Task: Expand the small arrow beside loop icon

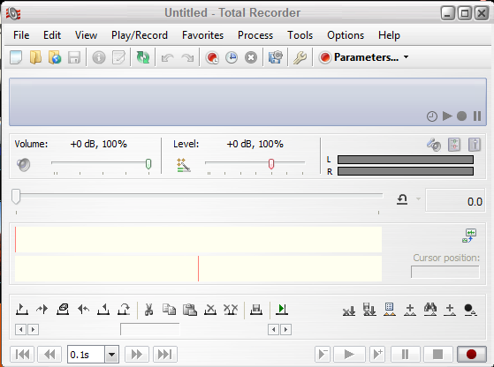Action: click(x=418, y=198)
